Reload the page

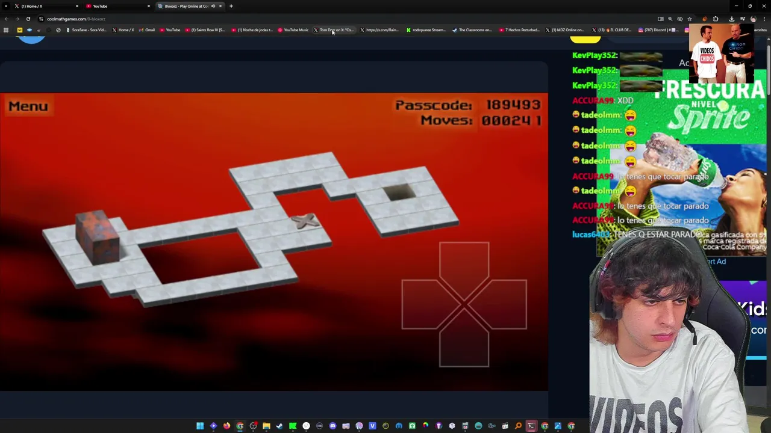click(x=28, y=19)
